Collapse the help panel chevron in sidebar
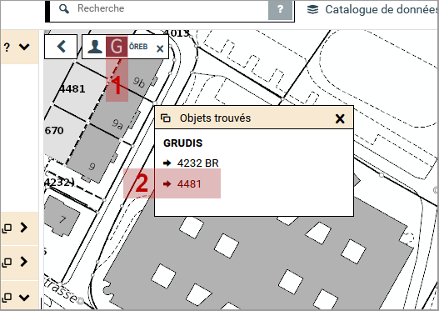The image size is (439, 311). click(24, 47)
